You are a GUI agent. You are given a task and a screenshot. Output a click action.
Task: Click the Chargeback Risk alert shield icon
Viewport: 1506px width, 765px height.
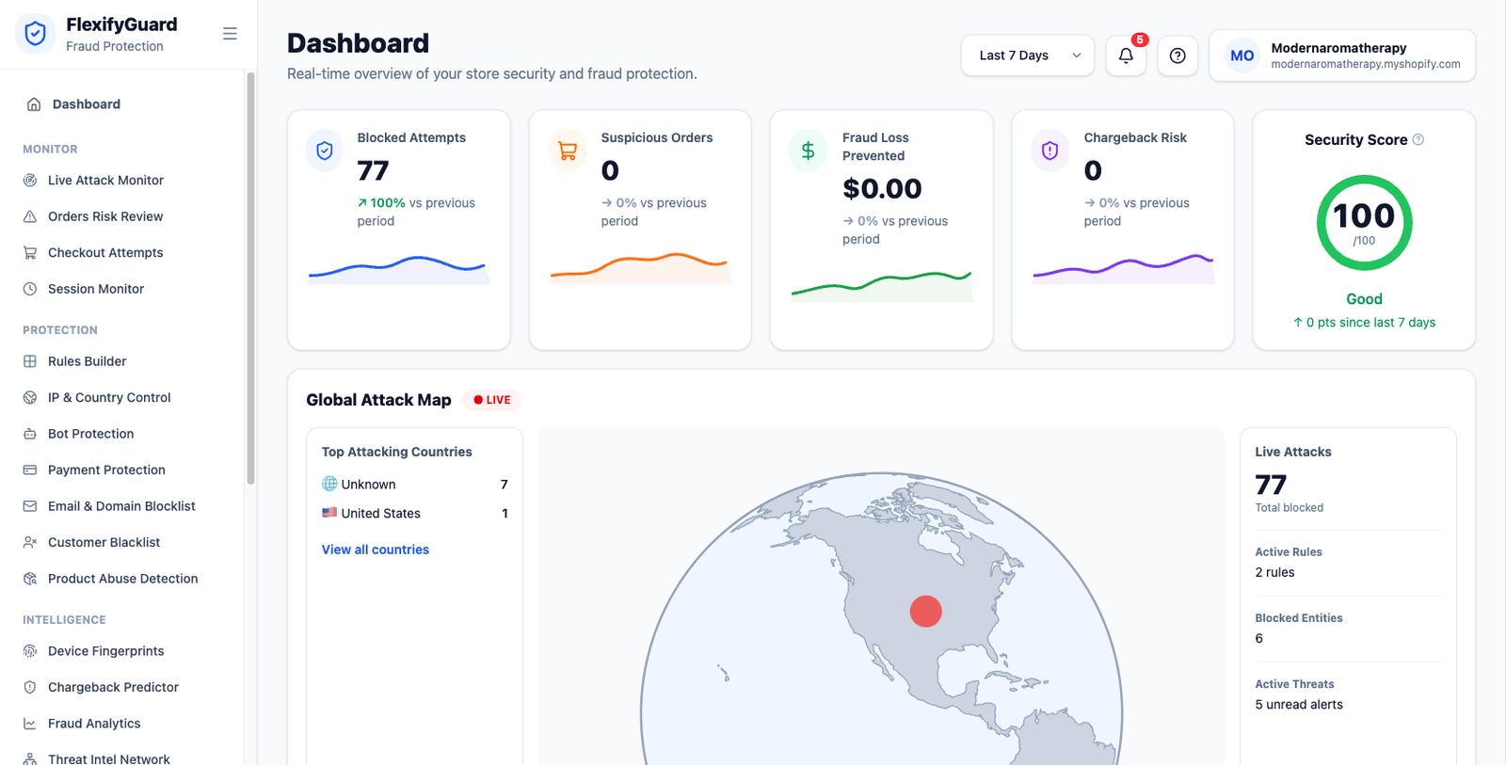(1050, 151)
